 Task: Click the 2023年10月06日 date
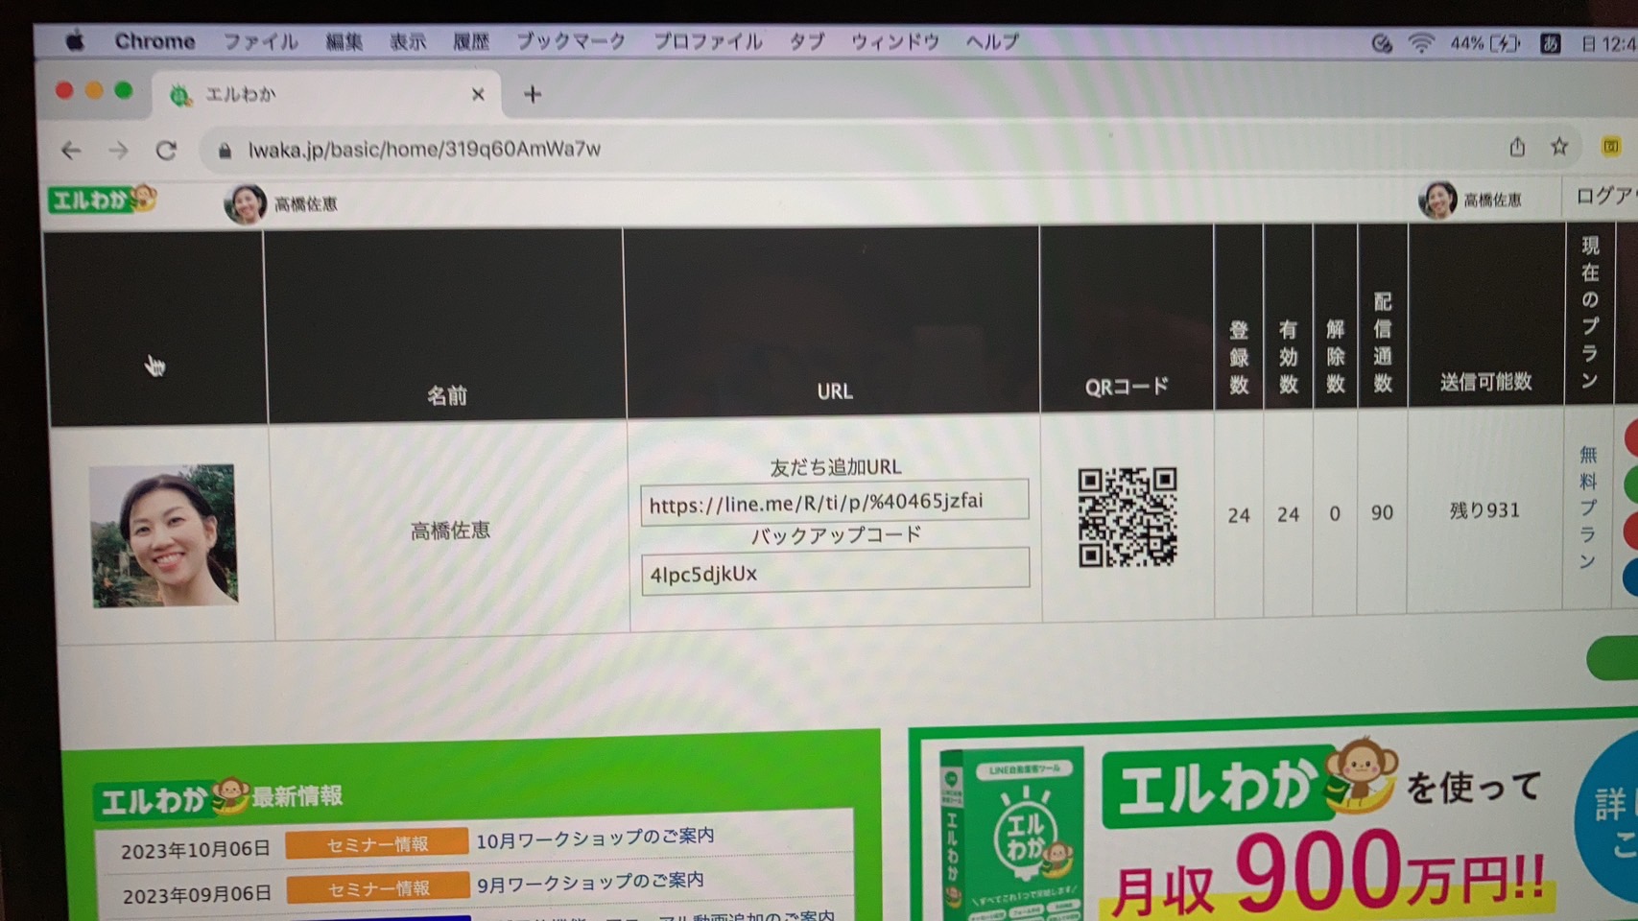(196, 849)
